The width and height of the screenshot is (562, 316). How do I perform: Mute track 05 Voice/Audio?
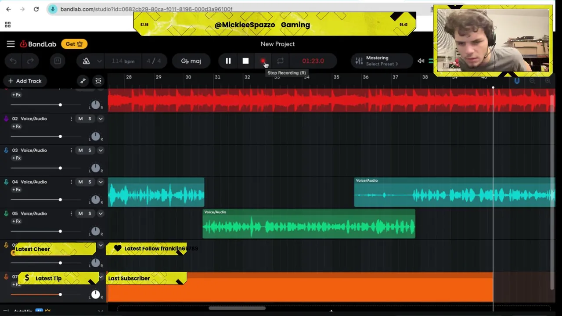80,213
